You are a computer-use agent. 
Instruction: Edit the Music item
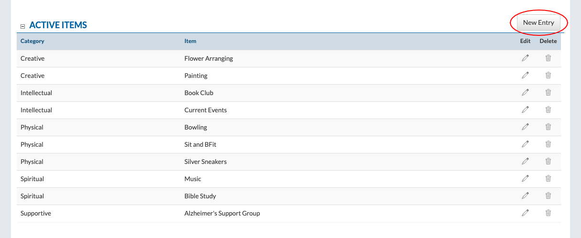tap(525, 179)
